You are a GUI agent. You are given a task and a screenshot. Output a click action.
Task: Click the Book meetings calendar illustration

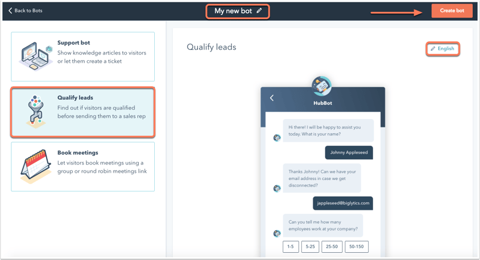[36, 167]
